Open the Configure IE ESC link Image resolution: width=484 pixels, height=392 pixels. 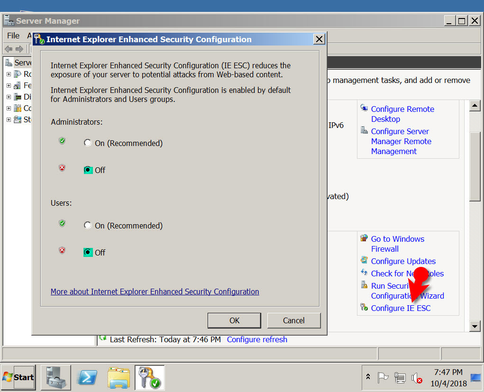tap(401, 308)
